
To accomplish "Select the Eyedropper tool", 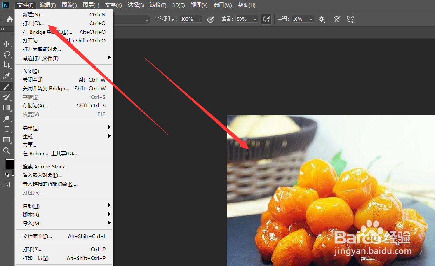I will click(6, 76).
